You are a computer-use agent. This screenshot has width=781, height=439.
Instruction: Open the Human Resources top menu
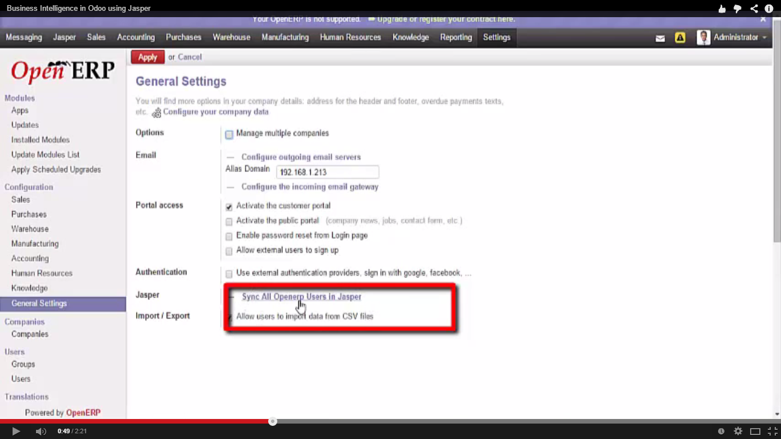point(350,37)
